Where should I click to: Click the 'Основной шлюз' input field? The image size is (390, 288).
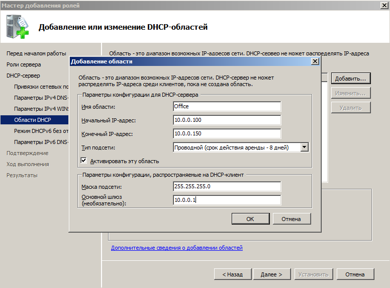click(x=227, y=200)
